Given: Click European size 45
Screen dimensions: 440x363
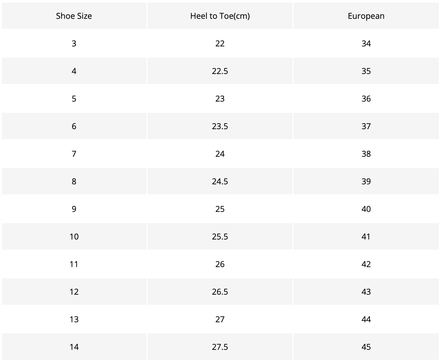Looking at the screenshot, I should pos(366,347).
